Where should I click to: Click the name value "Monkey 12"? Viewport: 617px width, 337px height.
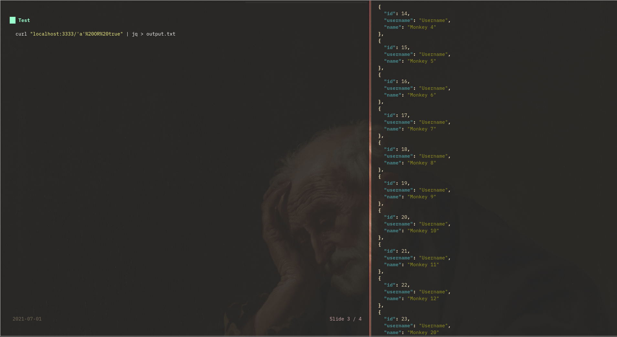click(423, 299)
